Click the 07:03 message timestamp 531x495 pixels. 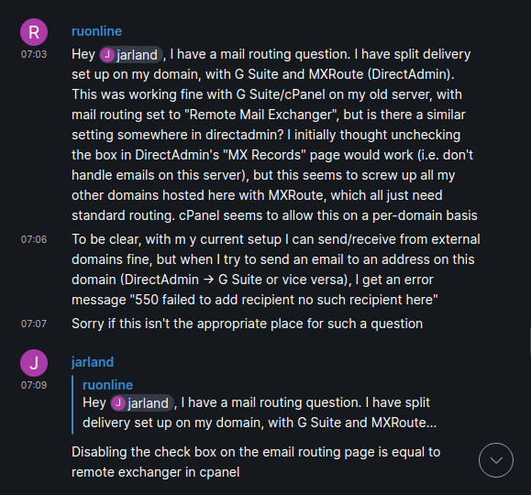pos(34,54)
